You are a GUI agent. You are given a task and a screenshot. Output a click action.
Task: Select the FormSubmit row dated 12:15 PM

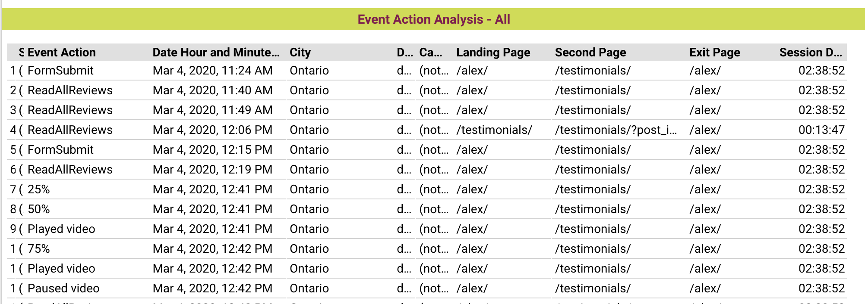click(x=60, y=150)
